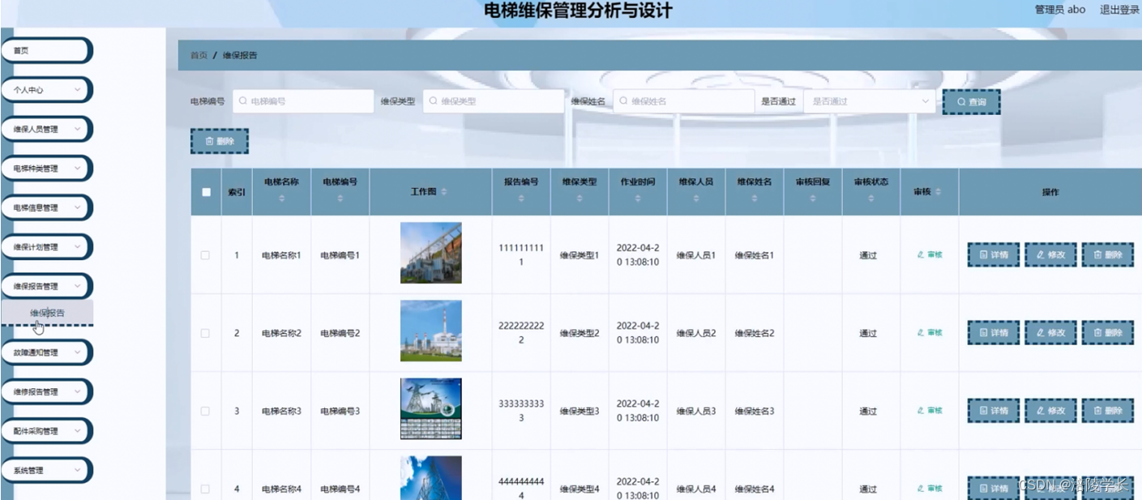Image resolution: width=1142 pixels, height=500 pixels.
Task: Click the 查询 search button
Action: pyautogui.click(x=971, y=101)
